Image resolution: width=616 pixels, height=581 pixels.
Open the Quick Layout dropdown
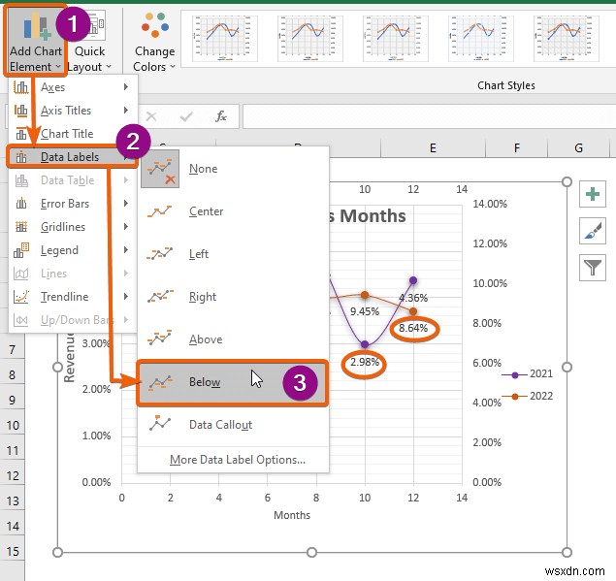point(90,41)
